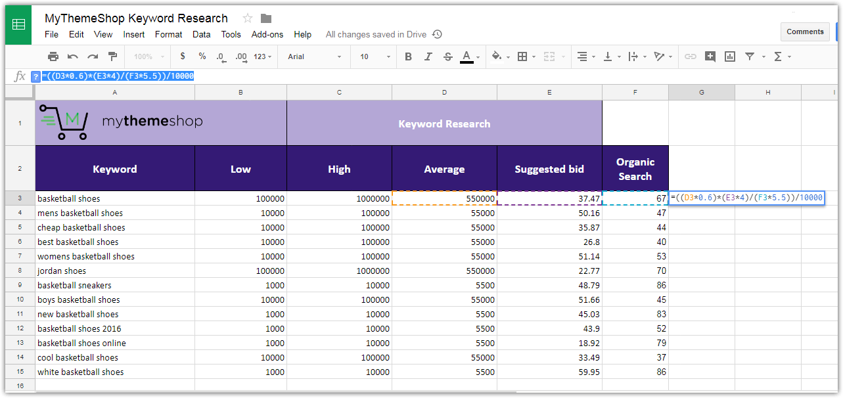Click inside the formula bar text

coord(118,76)
